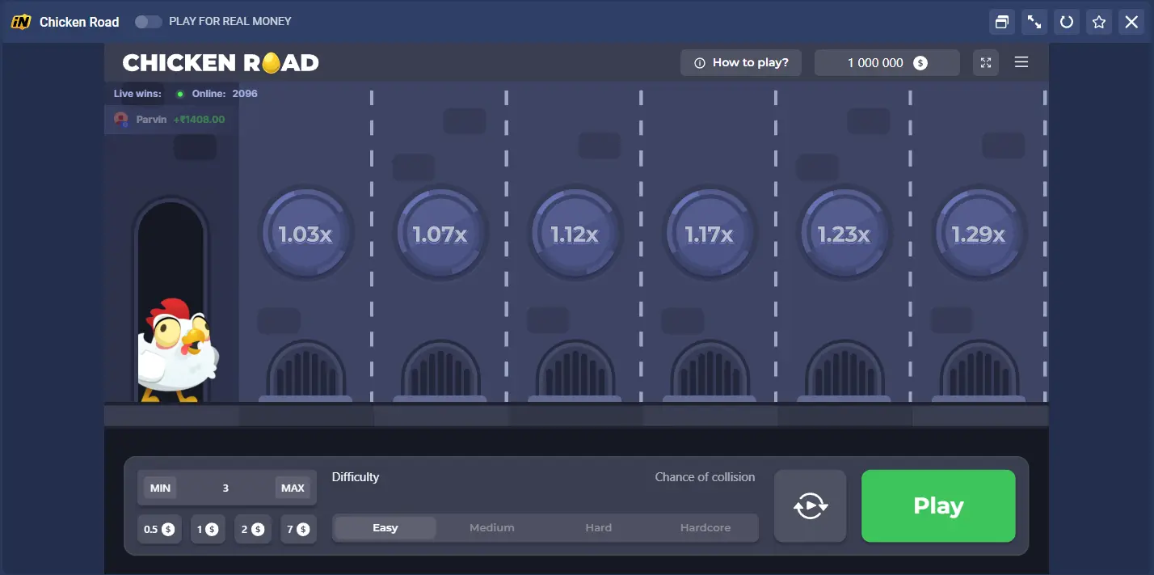
Task: Set bet to MAX
Action: [293, 488]
